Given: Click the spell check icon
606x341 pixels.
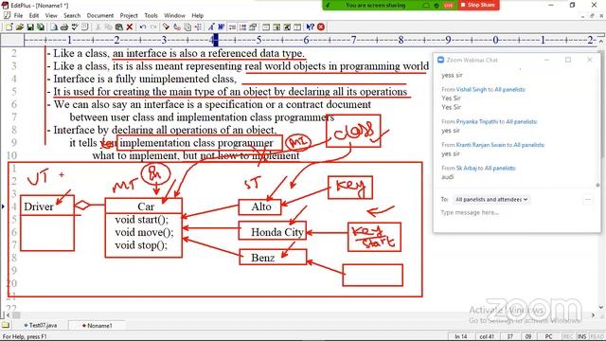Looking at the screenshot, I should click(75, 27).
